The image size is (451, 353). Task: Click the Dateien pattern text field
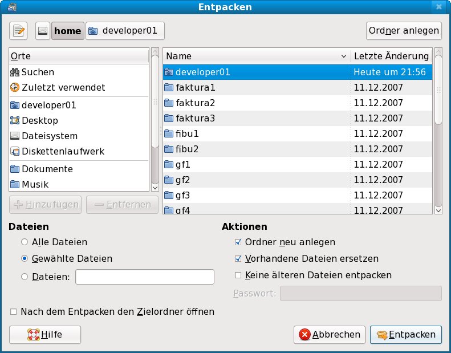(x=145, y=277)
